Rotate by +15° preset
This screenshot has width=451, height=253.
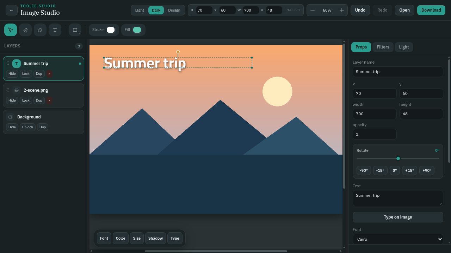click(x=409, y=170)
